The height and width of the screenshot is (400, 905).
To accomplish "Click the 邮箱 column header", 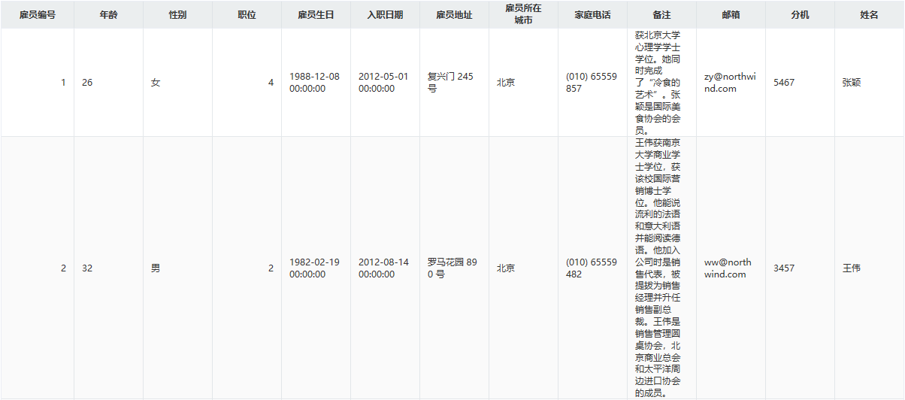I will pyautogui.click(x=731, y=15).
